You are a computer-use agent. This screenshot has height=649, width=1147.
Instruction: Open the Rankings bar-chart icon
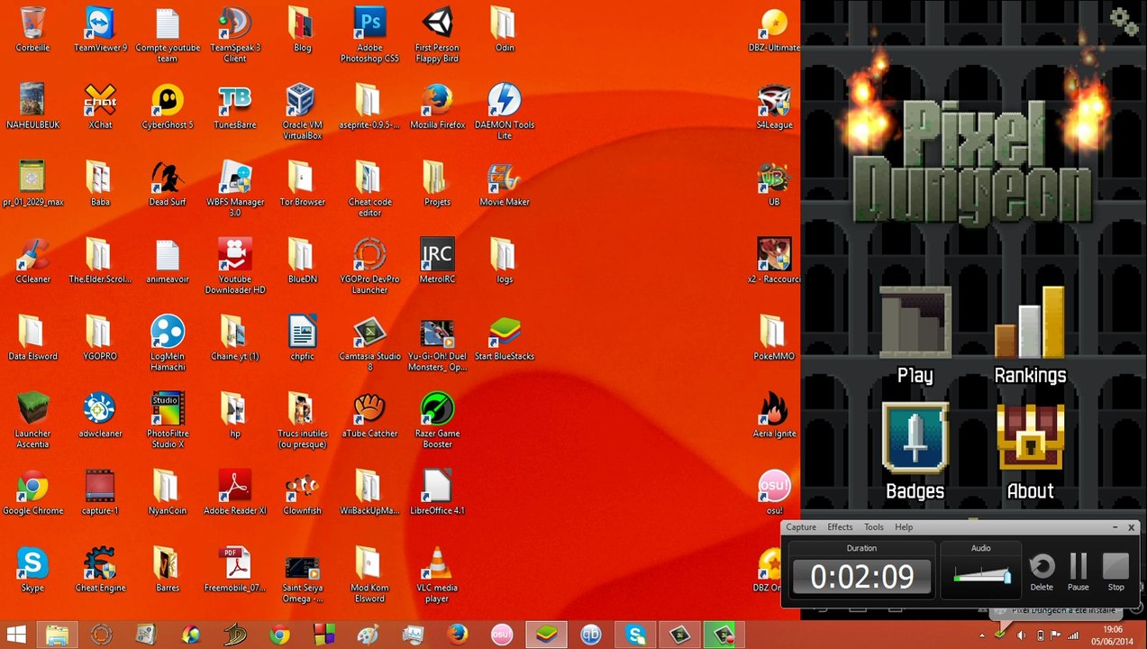1030,323
